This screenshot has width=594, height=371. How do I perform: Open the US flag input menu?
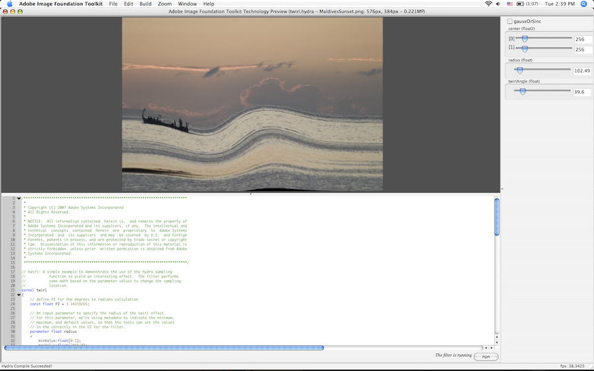(510, 4)
